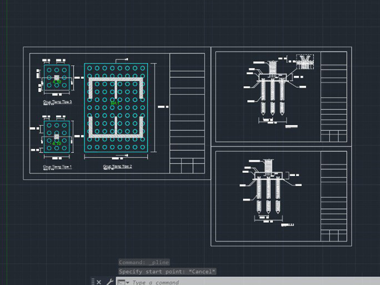
Task: Open command line customize wrench
Action: pos(109,282)
